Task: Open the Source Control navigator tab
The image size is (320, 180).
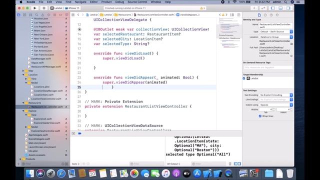Action: [x=24, y=15]
